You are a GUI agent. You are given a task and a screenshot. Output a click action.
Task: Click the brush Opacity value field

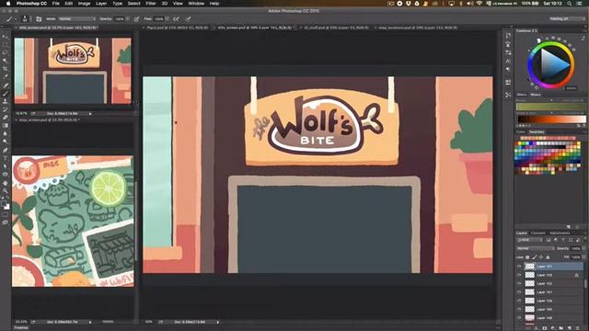coord(120,18)
